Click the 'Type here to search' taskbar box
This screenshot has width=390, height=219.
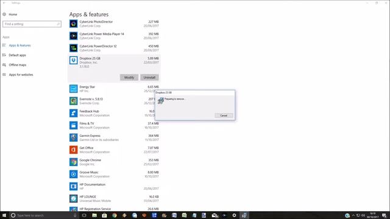(43, 215)
